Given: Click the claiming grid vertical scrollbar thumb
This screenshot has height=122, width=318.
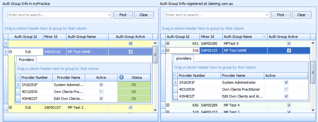Looking at the screenshot, I should pyautogui.click(x=313, y=72).
